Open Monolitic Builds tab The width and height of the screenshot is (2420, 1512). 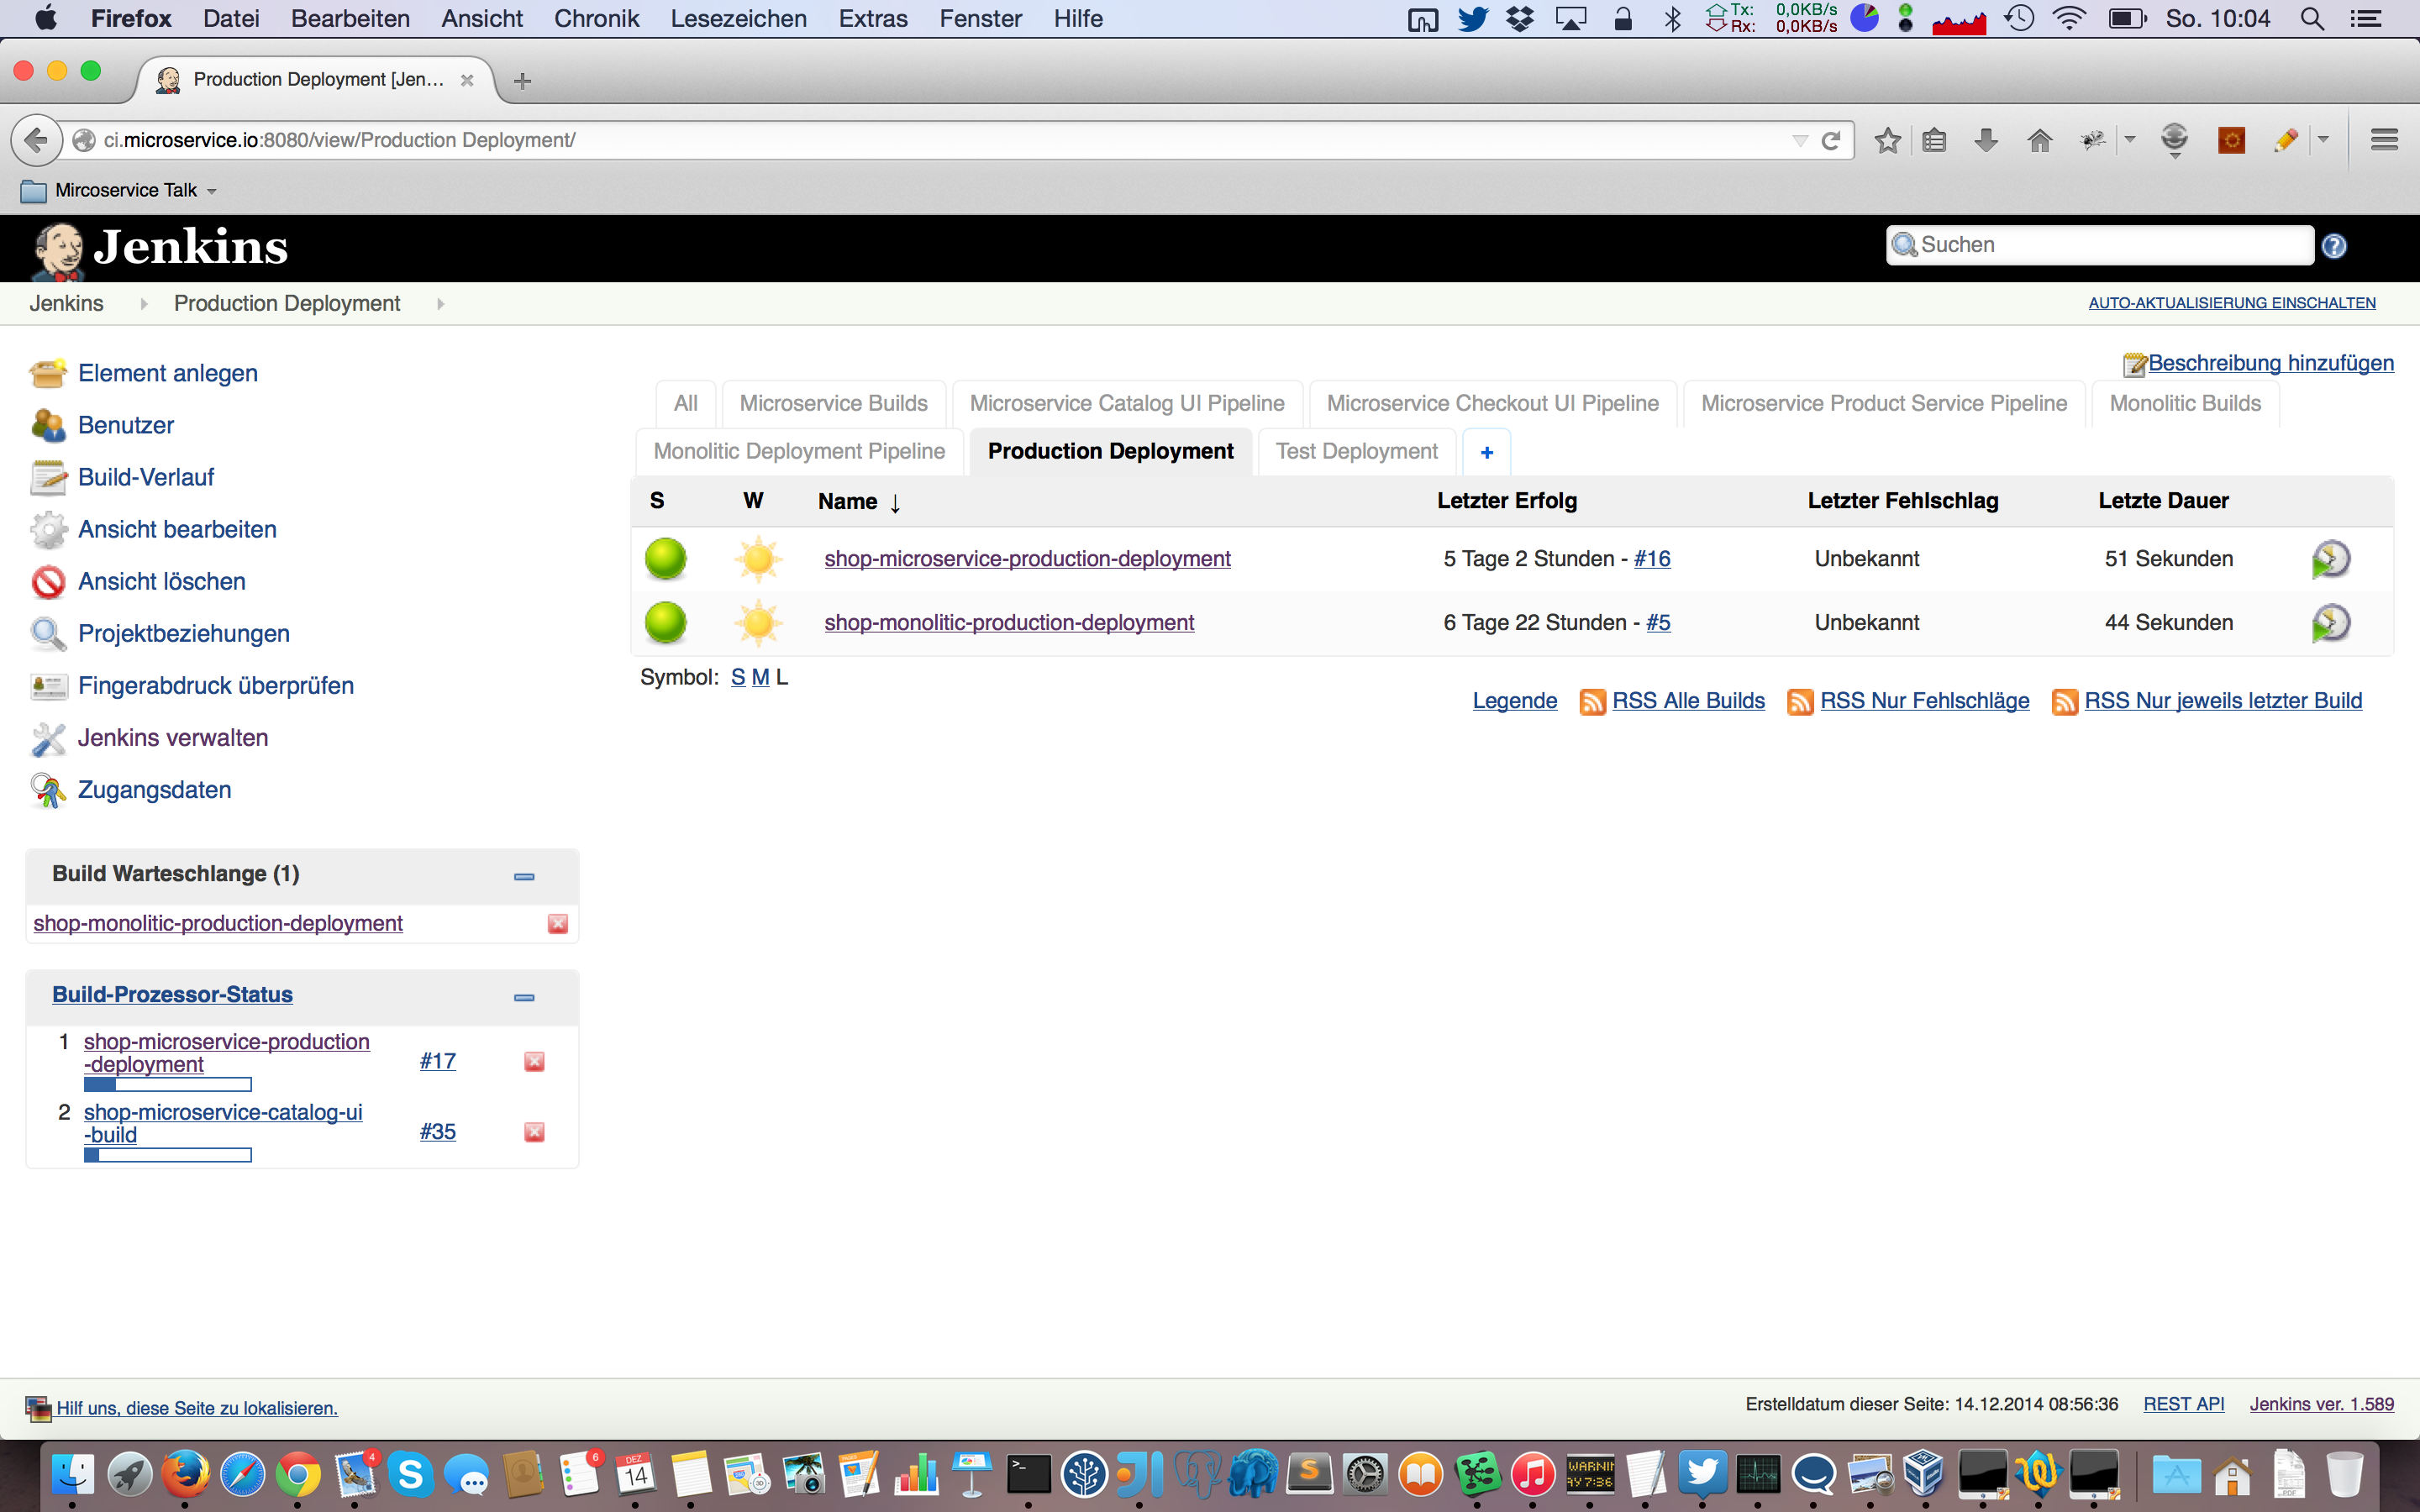pos(2185,403)
